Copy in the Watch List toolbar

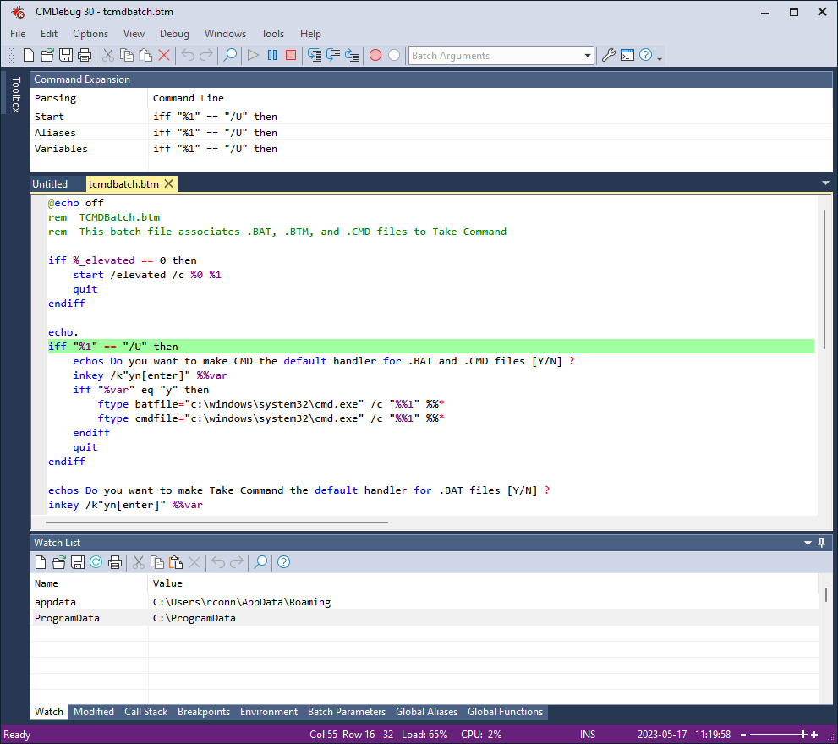157,562
